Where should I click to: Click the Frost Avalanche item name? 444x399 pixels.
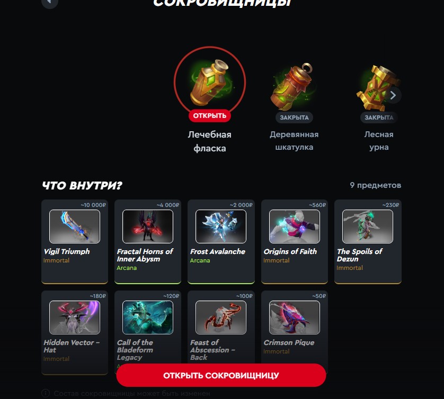217,251
